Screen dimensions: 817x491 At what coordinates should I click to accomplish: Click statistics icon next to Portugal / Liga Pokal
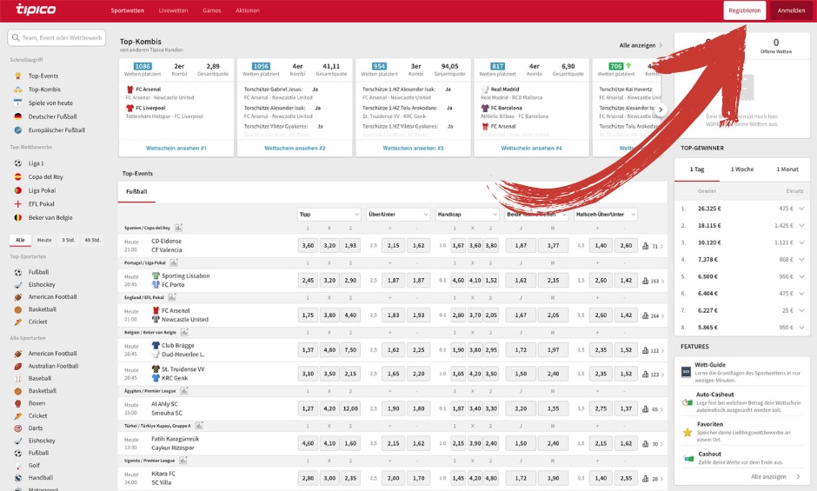(174, 262)
